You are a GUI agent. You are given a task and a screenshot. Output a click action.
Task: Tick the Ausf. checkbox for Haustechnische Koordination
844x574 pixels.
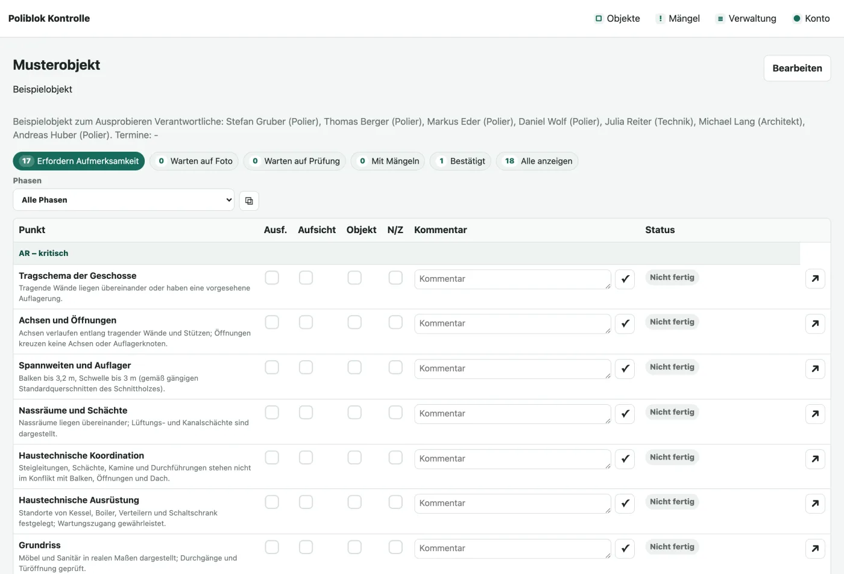pyautogui.click(x=272, y=458)
